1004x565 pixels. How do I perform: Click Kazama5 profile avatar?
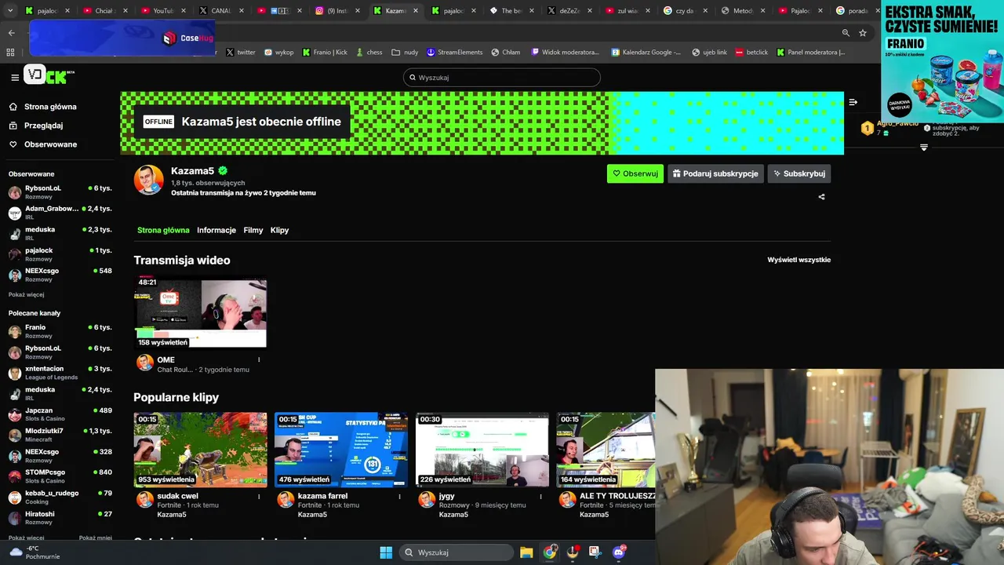coord(148,180)
